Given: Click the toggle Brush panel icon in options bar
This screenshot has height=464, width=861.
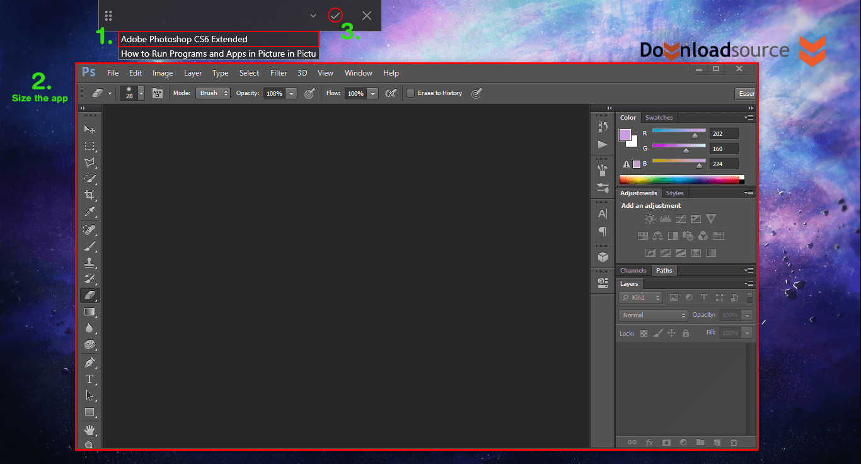Looking at the screenshot, I should tap(158, 93).
